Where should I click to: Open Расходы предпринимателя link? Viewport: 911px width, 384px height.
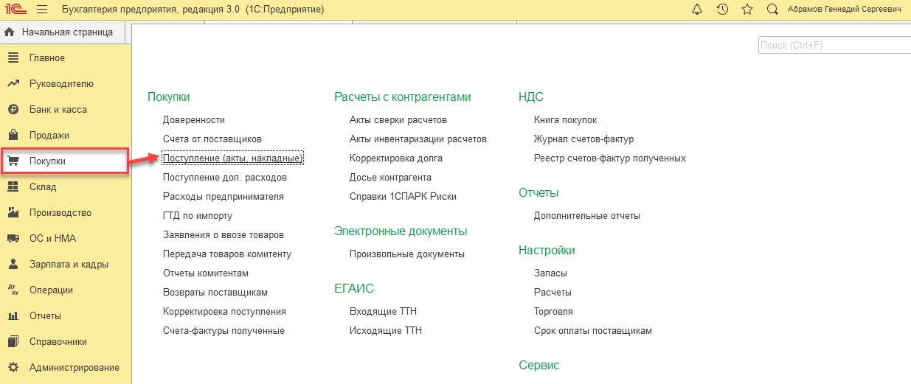pyautogui.click(x=224, y=196)
